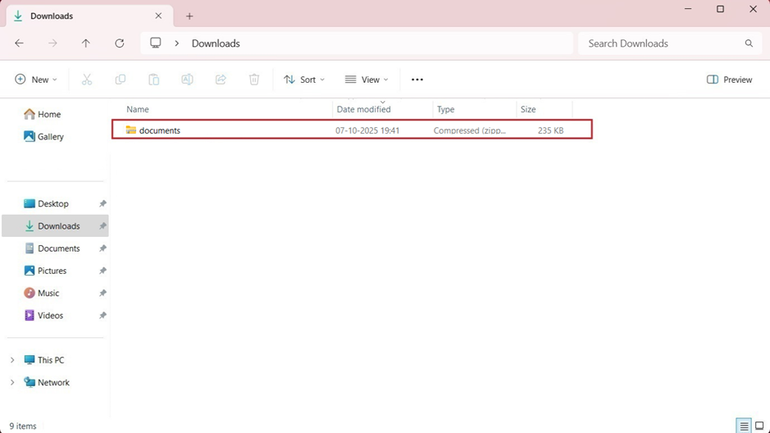
Task: Click the Search Downloads input field
Action: [x=660, y=43]
